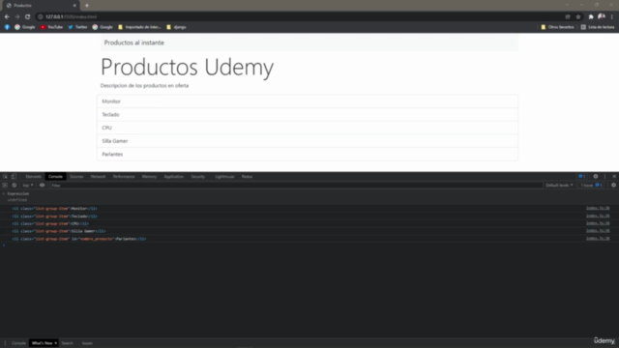This screenshot has height=348, width=619.
Task: Open the Facebook bookmark icon
Action: 7,27
